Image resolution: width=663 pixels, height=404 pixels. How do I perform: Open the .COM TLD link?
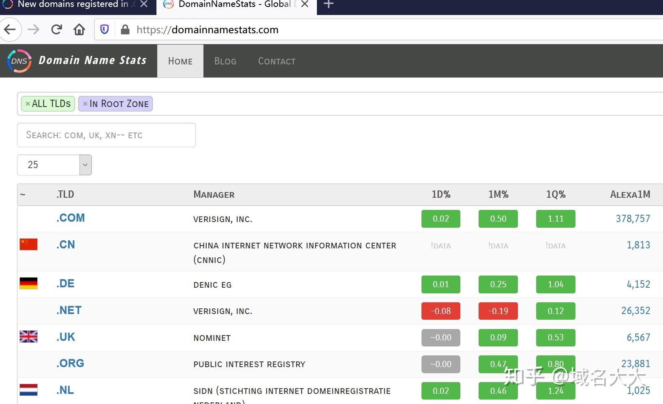click(x=71, y=218)
